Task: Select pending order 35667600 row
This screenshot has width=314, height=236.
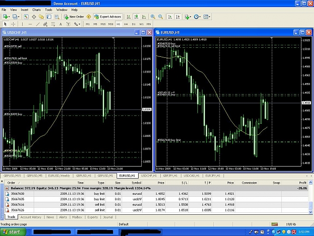Action: click(x=156, y=194)
